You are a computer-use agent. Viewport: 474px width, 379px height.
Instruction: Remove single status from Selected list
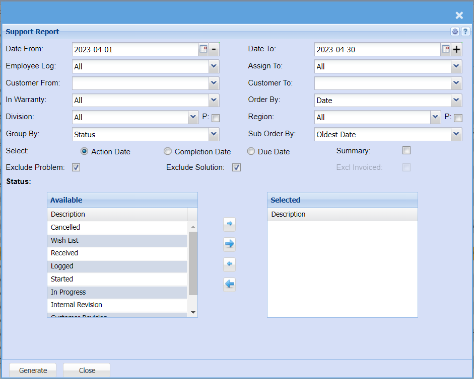point(230,264)
